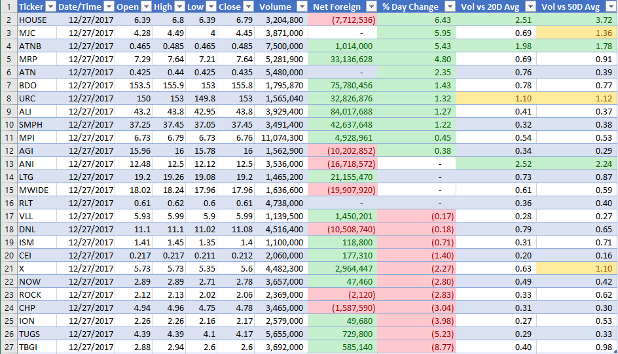Viewport: 618px width, 354px height.
Task: Click the LTG ticker cell
Action: click(x=37, y=177)
